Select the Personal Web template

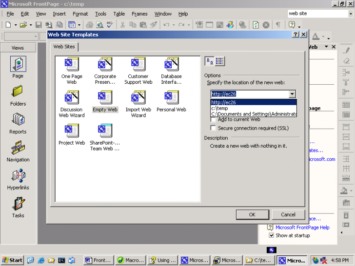(171, 98)
